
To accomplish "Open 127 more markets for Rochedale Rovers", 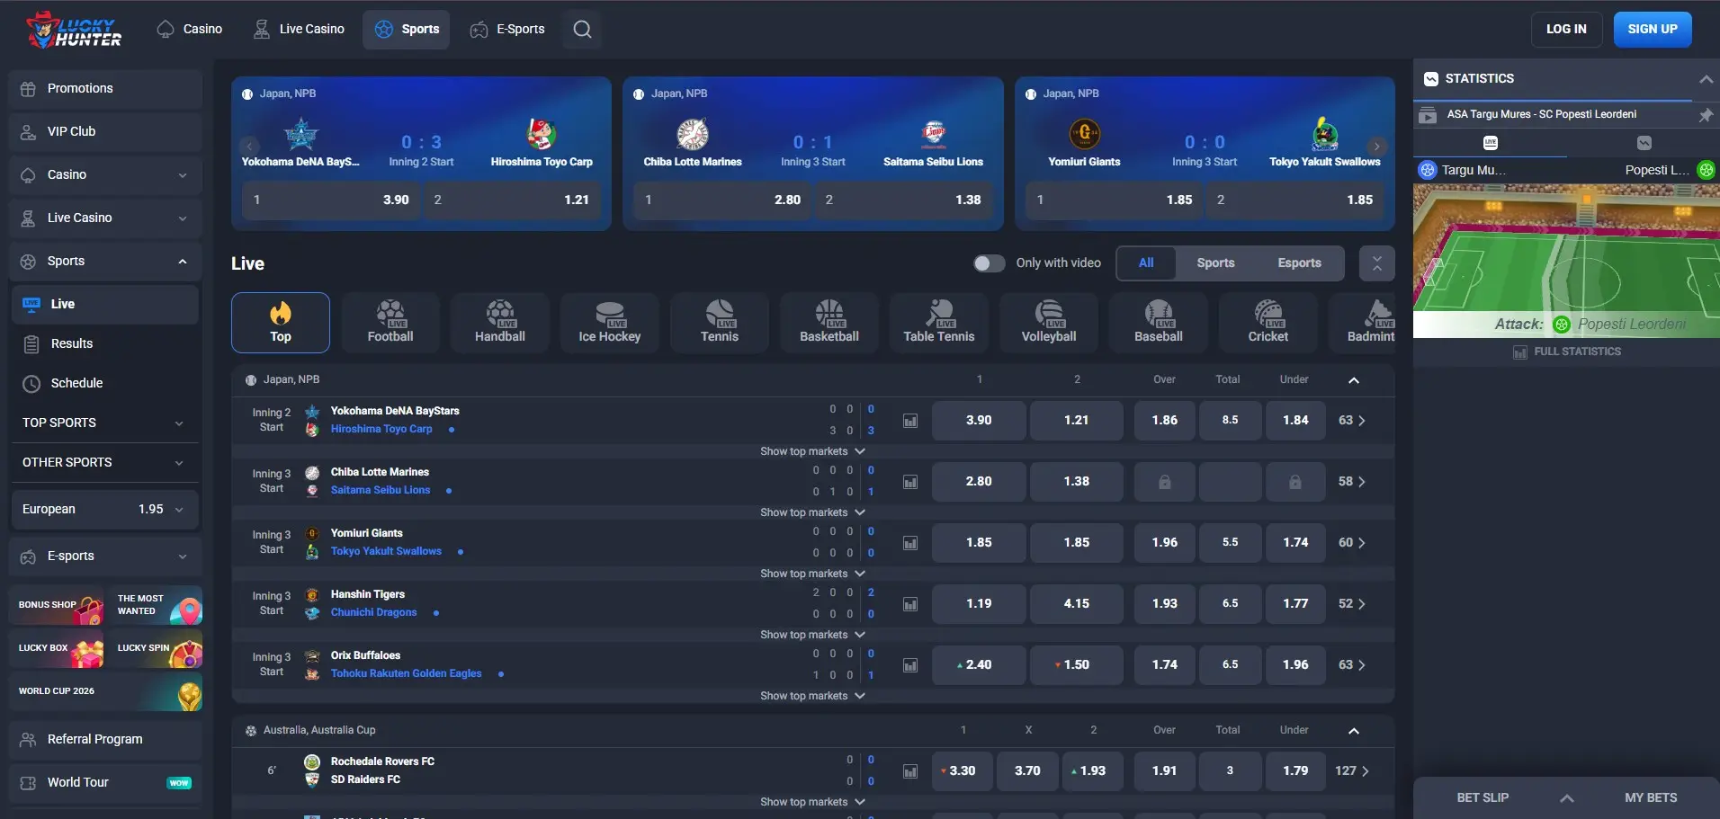I will 1351,771.
